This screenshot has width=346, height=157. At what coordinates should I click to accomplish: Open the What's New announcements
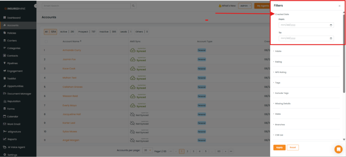click(x=227, y=6)
